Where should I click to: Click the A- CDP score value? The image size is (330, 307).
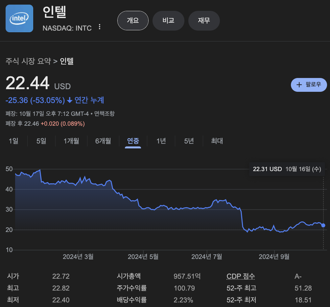[298, 276]
